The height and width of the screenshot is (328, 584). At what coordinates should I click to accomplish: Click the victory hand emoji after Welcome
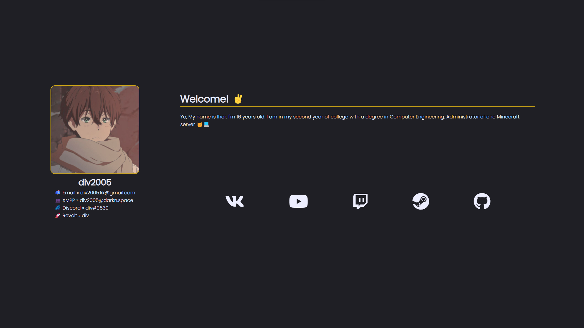coord(238,99)
